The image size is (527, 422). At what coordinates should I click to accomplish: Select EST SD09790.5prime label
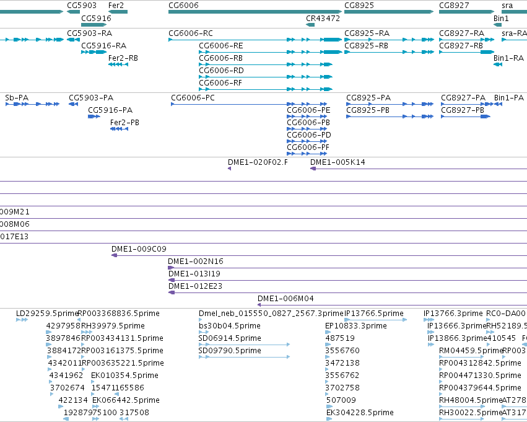click(x=230, y=351)
